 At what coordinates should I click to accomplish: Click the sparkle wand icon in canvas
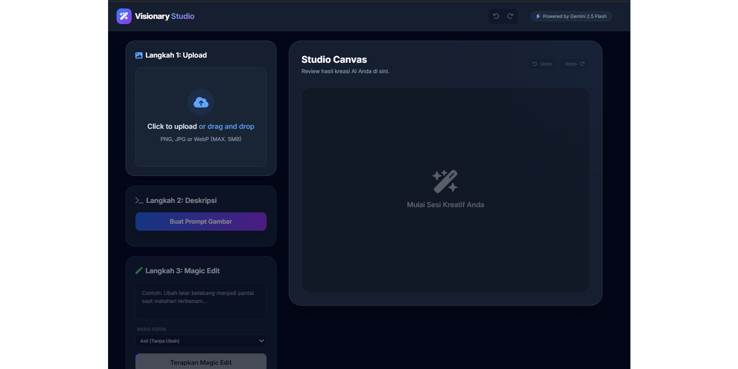pos(445,181)
